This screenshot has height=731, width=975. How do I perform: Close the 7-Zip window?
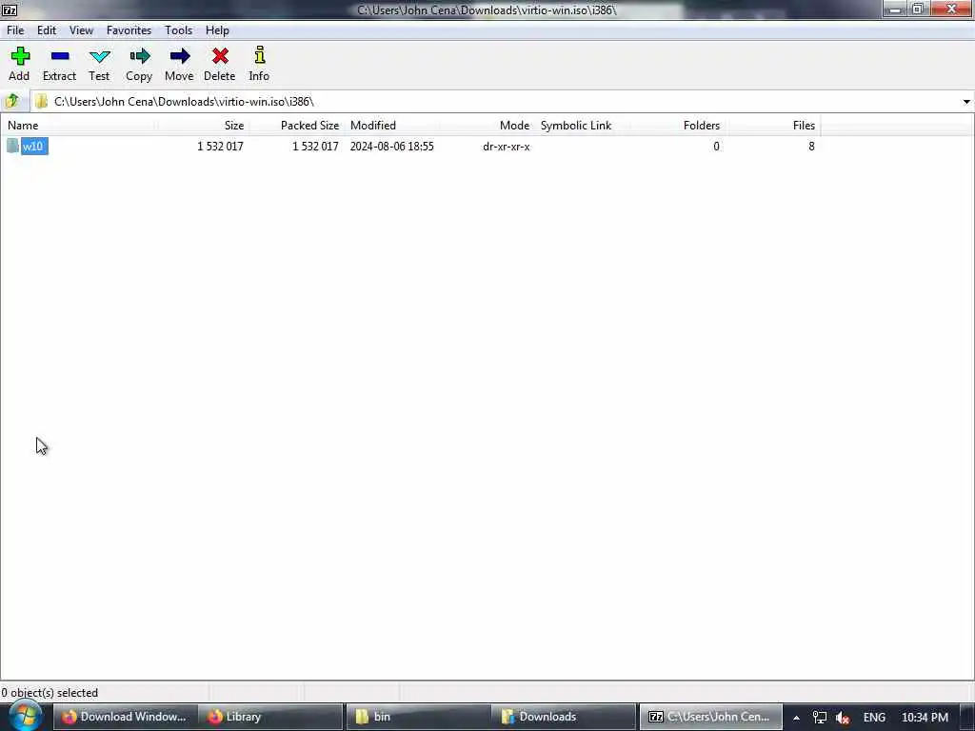coord(951,10)
